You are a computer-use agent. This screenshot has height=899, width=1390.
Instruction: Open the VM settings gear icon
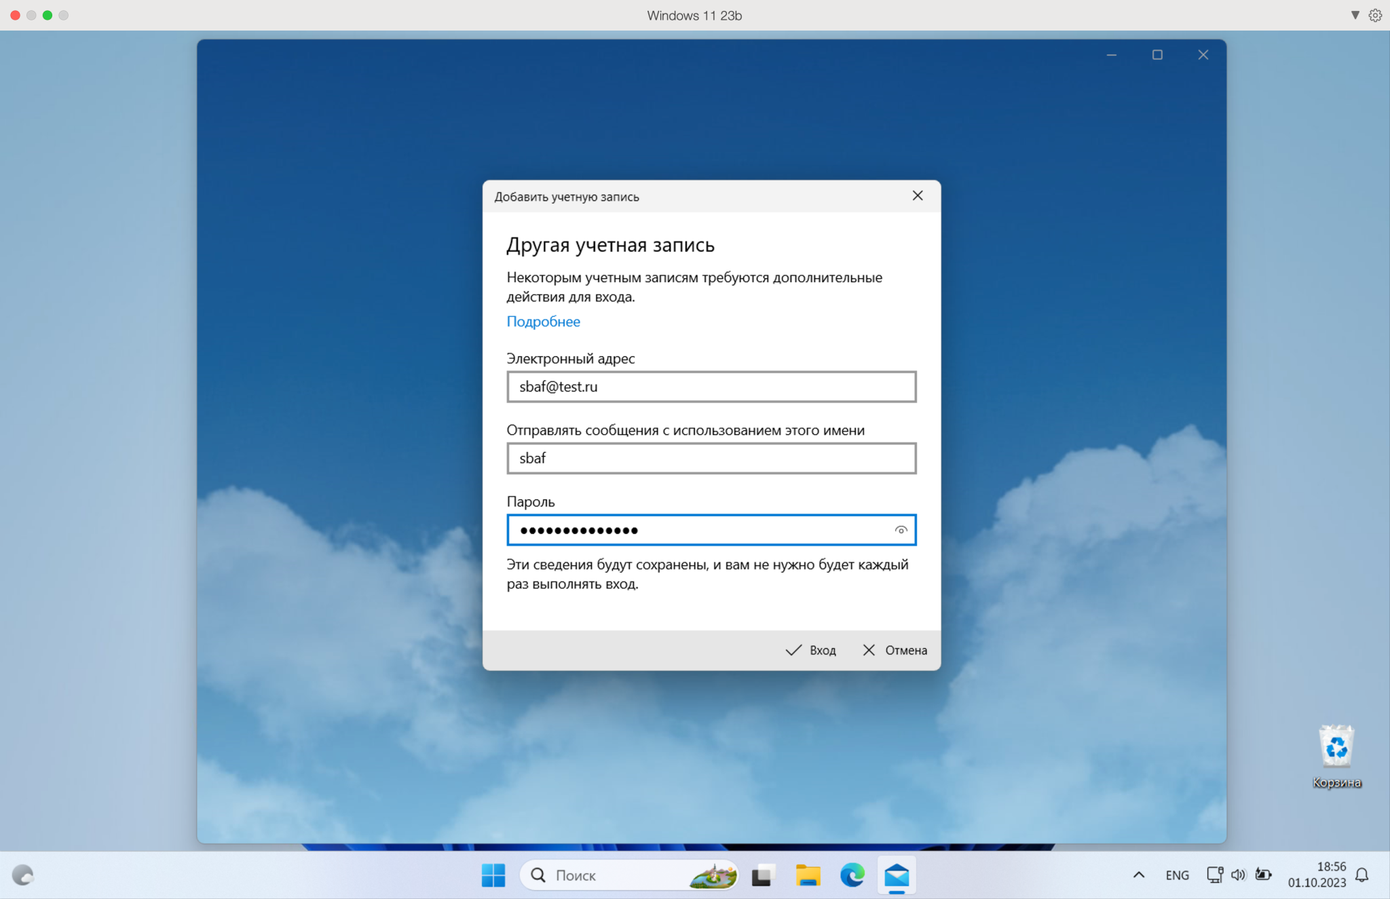point(1375,15)
